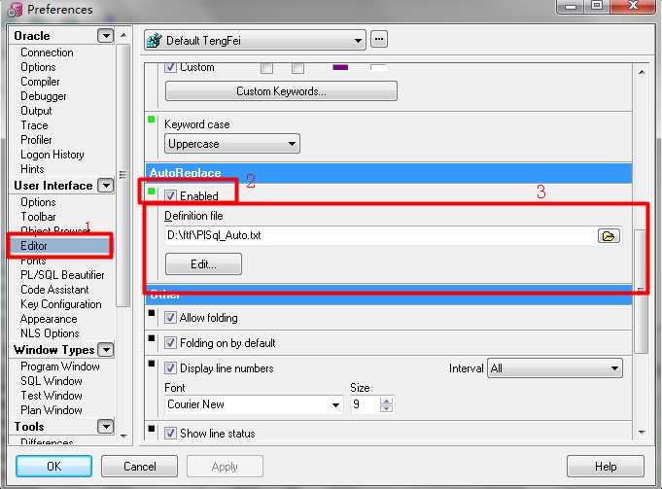Select Connection in the Oracle list
Viewport: 662px width, 489px height.
tap(47, 52)
